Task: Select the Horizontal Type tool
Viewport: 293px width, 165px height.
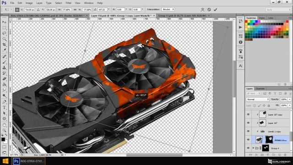Action: (4, 108)
